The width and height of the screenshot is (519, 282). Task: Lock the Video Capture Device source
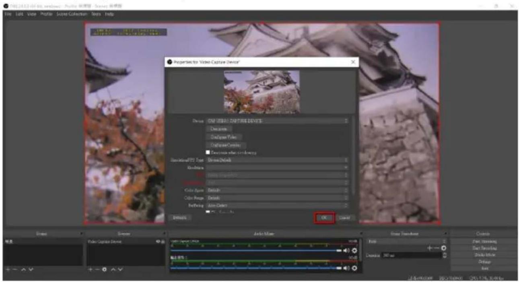[x=163, y=242]
